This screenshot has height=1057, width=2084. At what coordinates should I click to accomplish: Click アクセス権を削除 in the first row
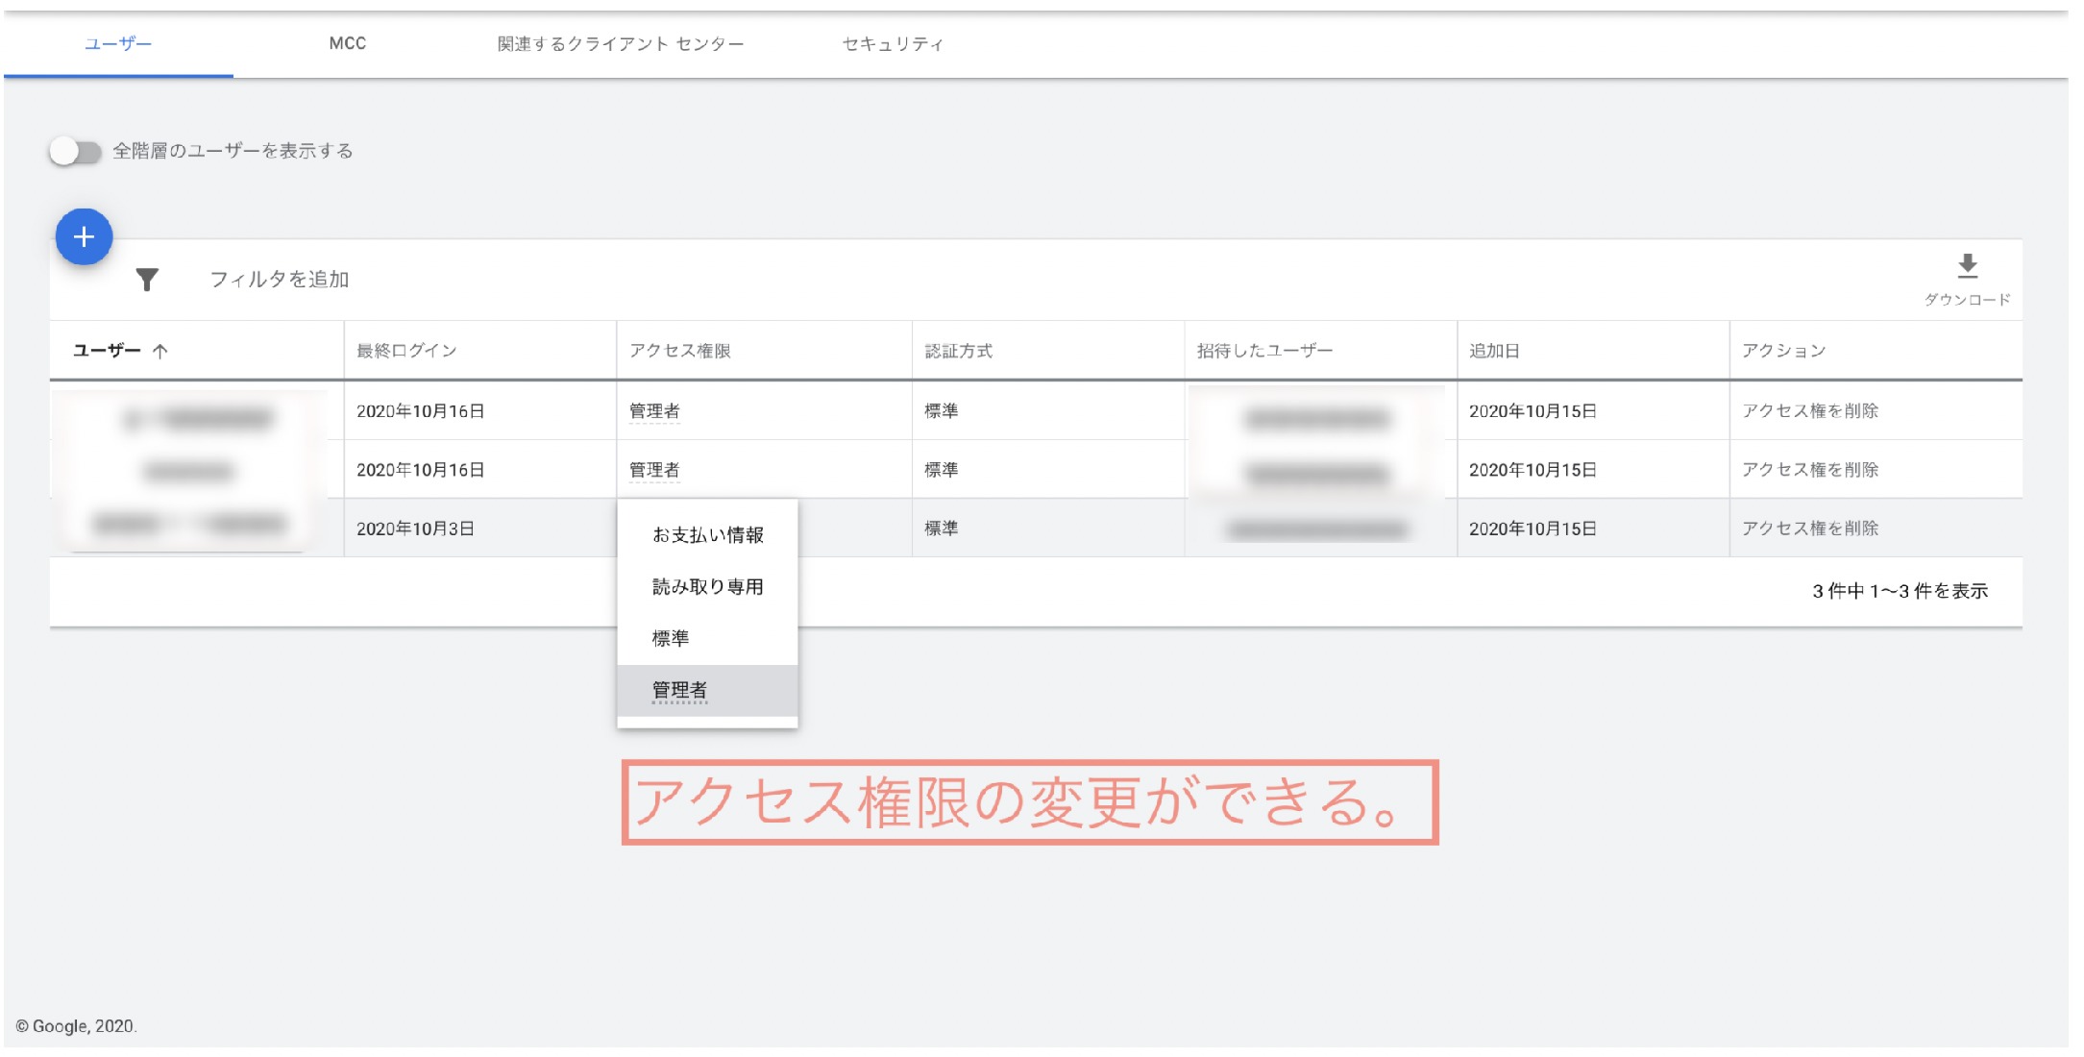point(1809,411)
